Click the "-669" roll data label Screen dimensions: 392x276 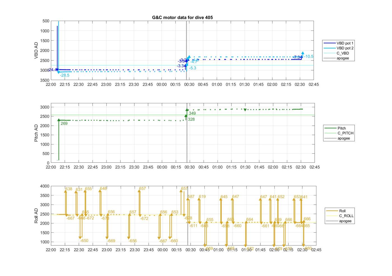(x=111, y=241)
